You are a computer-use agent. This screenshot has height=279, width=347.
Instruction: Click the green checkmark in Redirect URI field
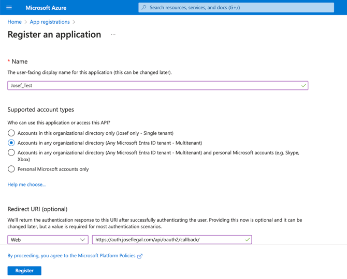tap(247, 240)
